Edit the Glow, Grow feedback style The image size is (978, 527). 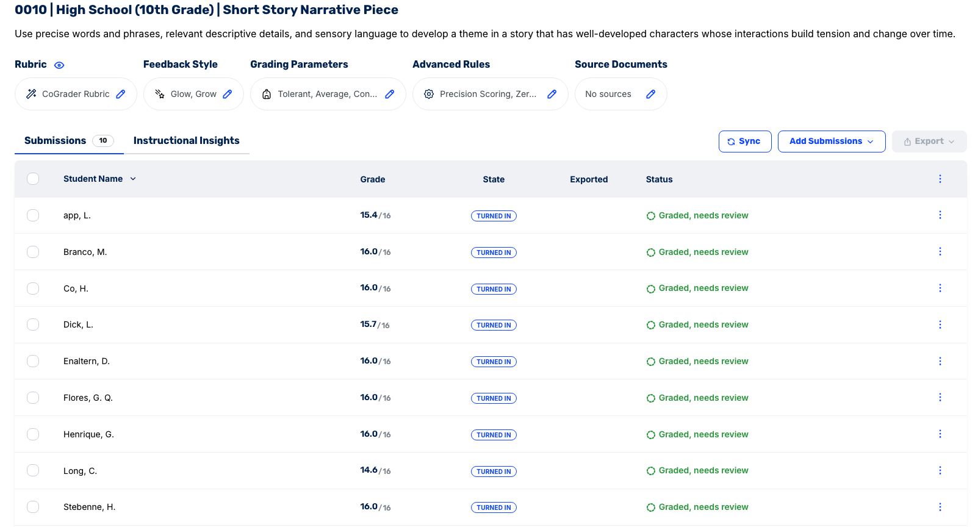point(228,94)
